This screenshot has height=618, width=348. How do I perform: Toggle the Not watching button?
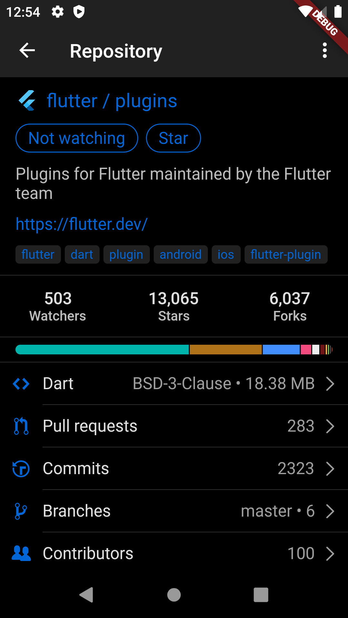(x=77, y=138)
